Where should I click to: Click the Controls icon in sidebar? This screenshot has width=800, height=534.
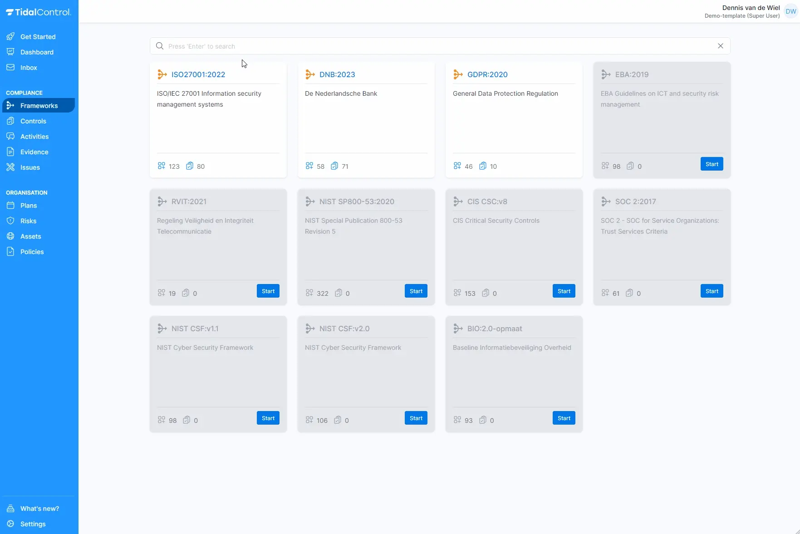pos(10,121)
